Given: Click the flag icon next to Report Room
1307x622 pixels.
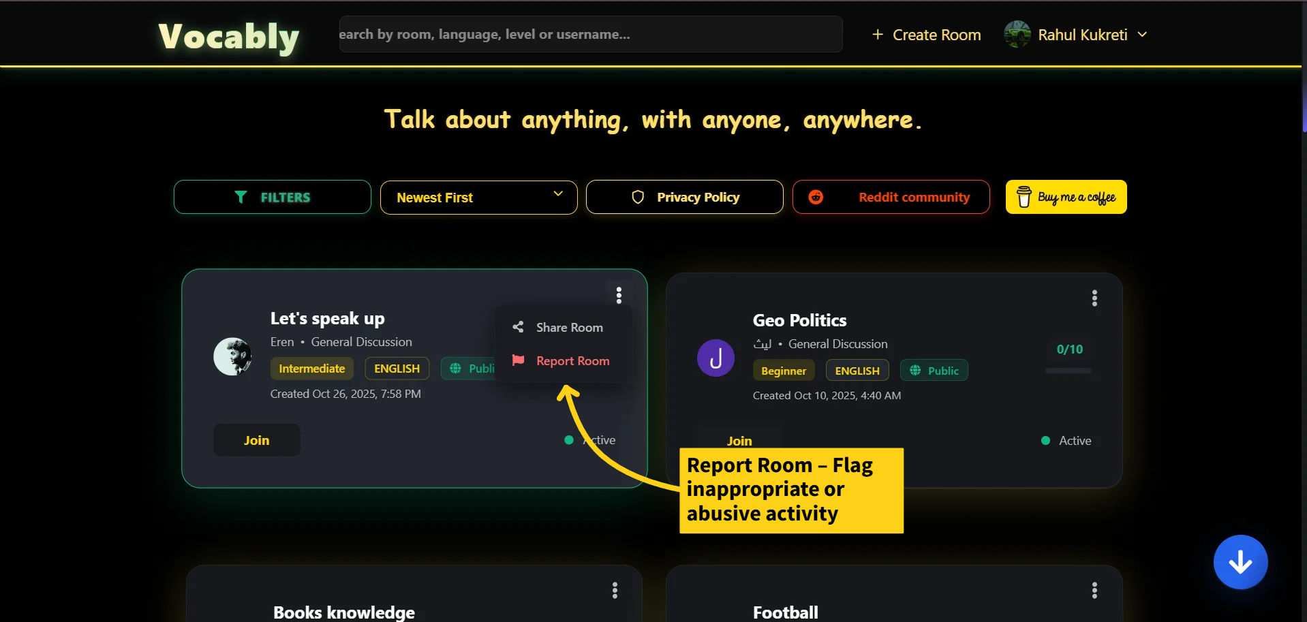Looking at the screenshot, I should tap(518, 360).
